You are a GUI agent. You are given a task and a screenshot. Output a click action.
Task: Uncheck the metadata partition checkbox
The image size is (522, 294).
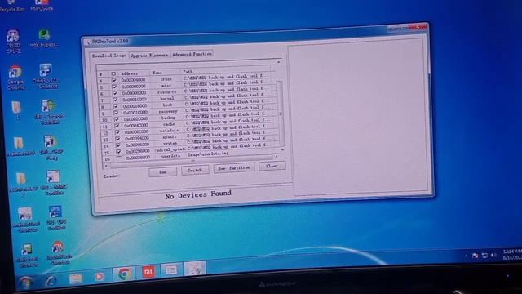coord(117,132)
